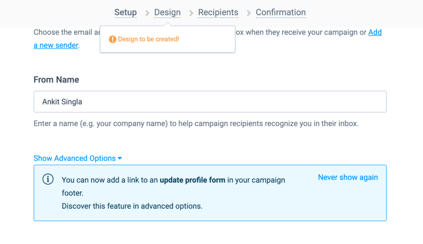Click Never show again in the banner
The height and width of the screenshot is (244, 423).
[348, 177]
